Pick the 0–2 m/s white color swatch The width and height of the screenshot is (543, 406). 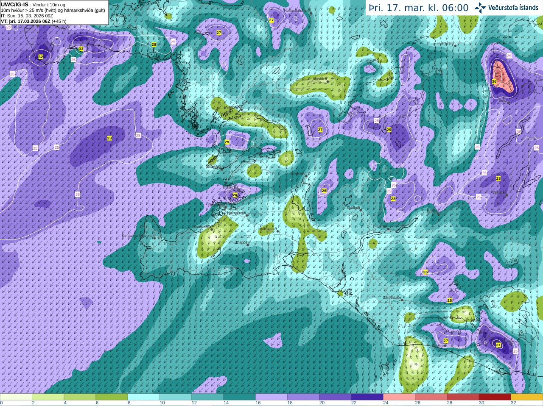16,397
